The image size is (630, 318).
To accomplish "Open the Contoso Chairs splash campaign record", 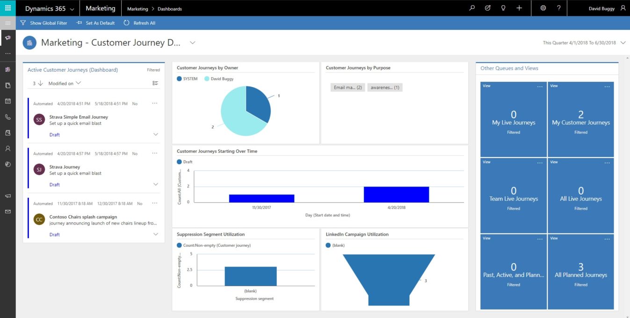I will [83, 217].
